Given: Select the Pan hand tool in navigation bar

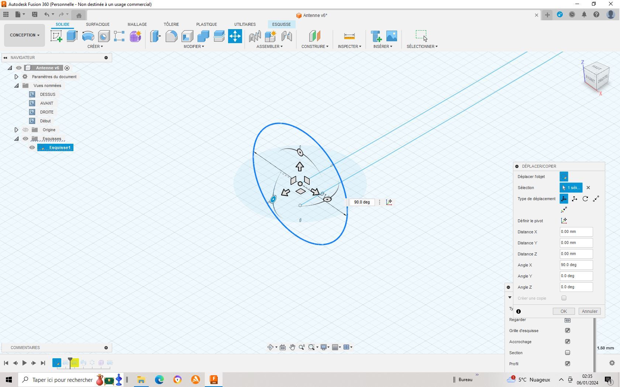Looking at the screenshot, I should tap(292, 347).
